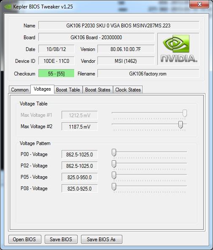
Task: Click the NVIDIA logo image
Action: 178,49
